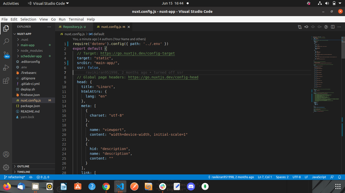The image size is (345, 193).
Task: Open the Search view in activity bar
Action: (x=6, y=41)
